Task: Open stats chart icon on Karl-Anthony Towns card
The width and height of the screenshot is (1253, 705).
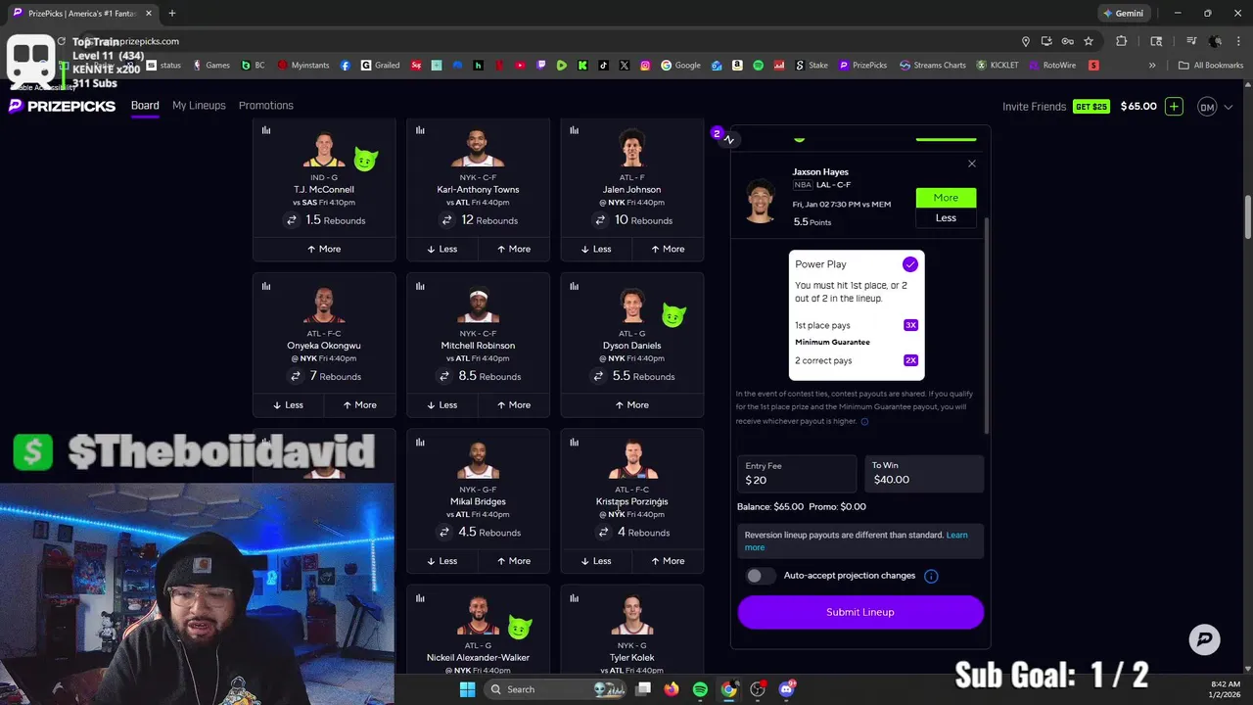Action: point(420,130)
